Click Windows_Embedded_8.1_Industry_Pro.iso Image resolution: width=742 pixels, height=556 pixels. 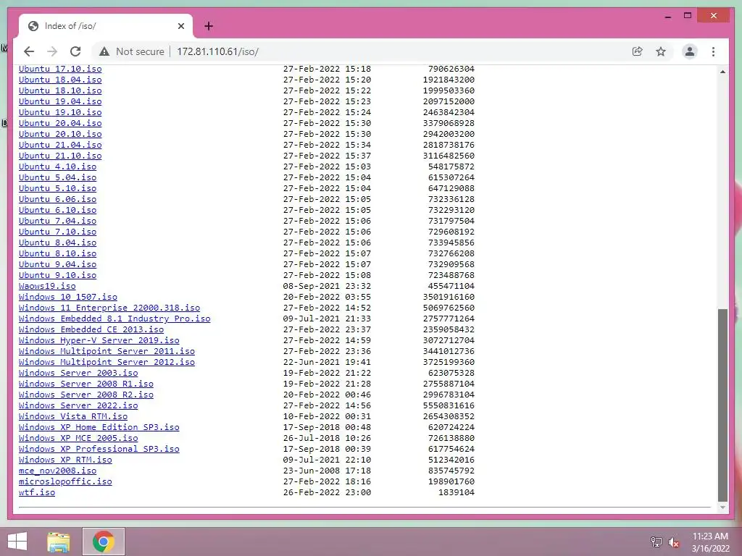coord(114,319)
